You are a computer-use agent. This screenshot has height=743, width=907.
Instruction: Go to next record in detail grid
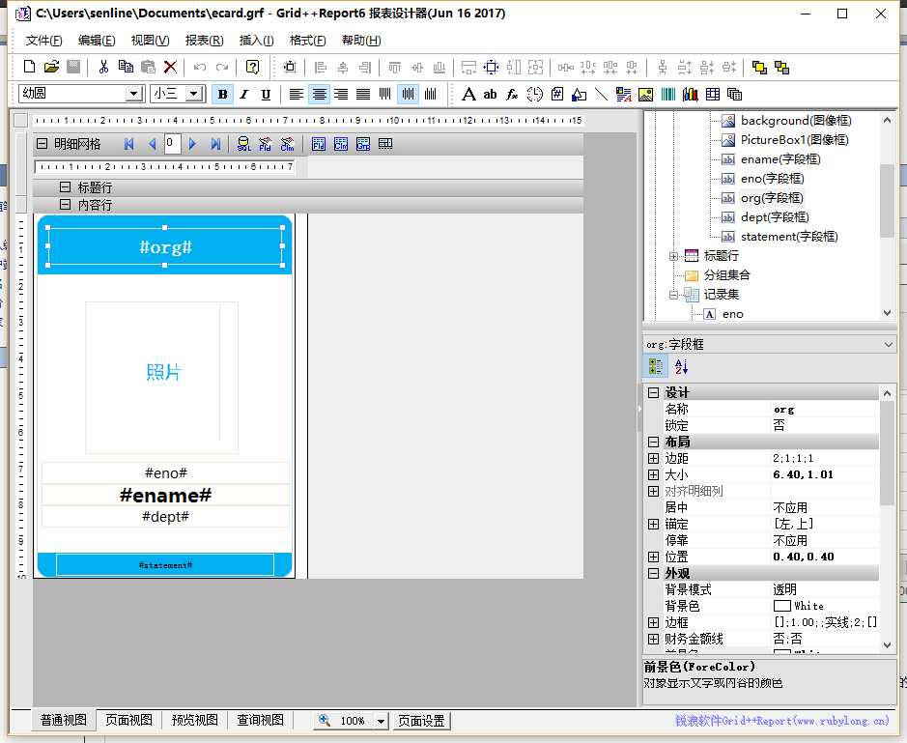192,144
